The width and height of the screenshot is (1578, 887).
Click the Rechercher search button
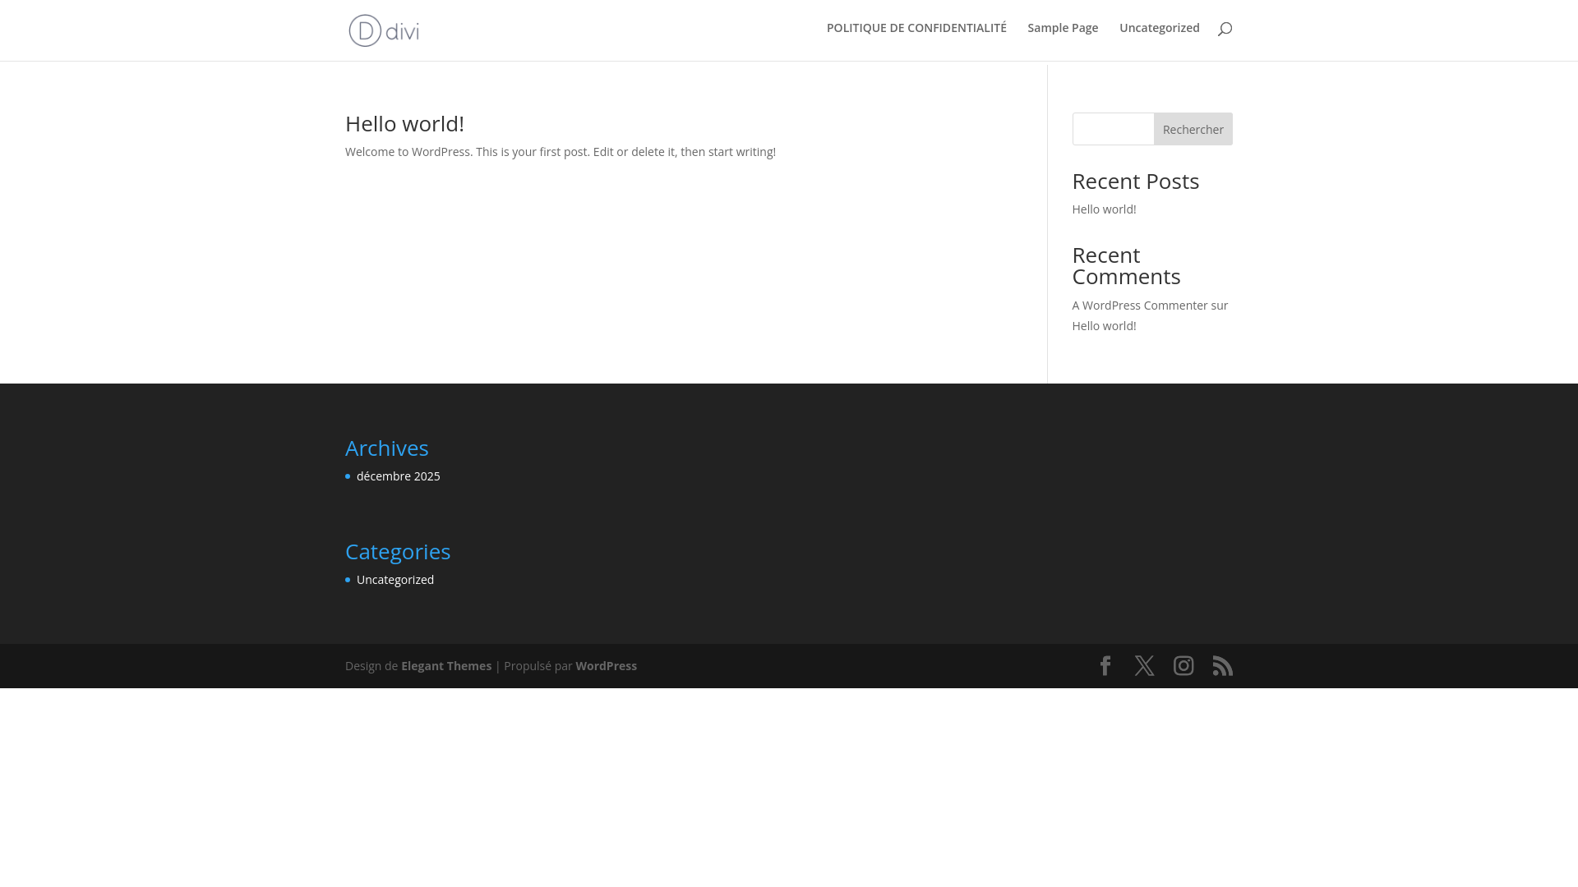click(1193, 129)
